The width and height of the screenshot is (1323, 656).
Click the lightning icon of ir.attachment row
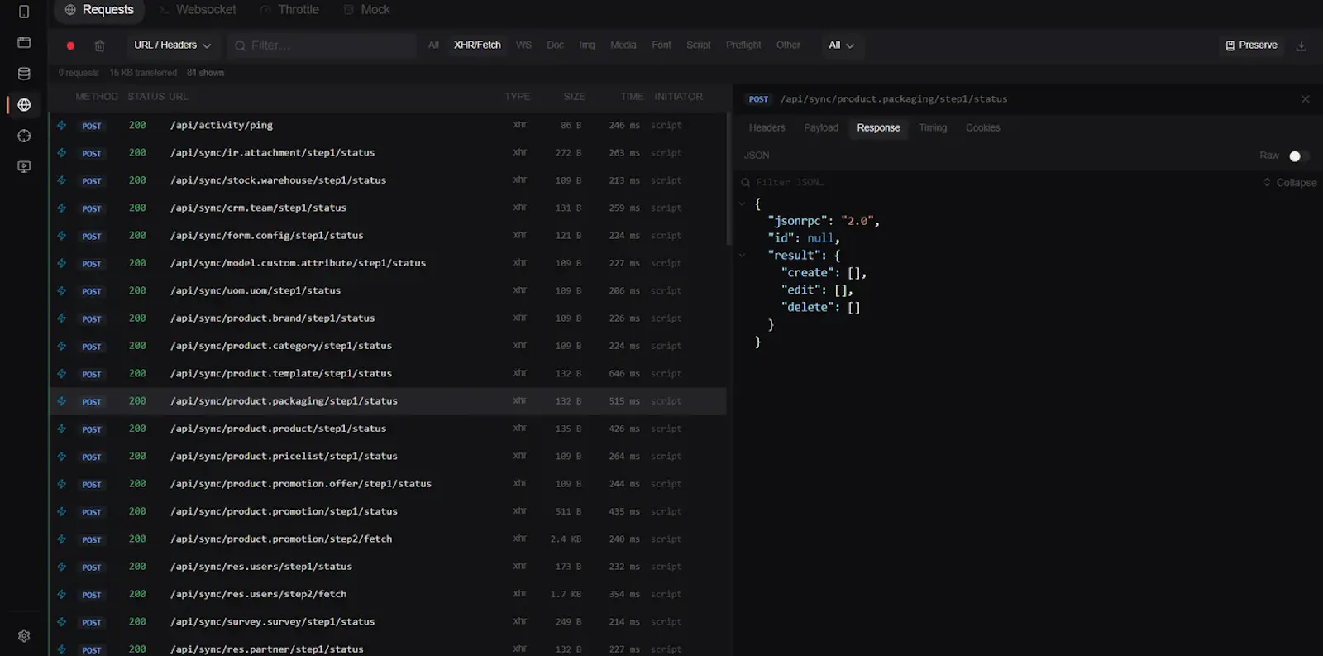[x=62, y=153]
